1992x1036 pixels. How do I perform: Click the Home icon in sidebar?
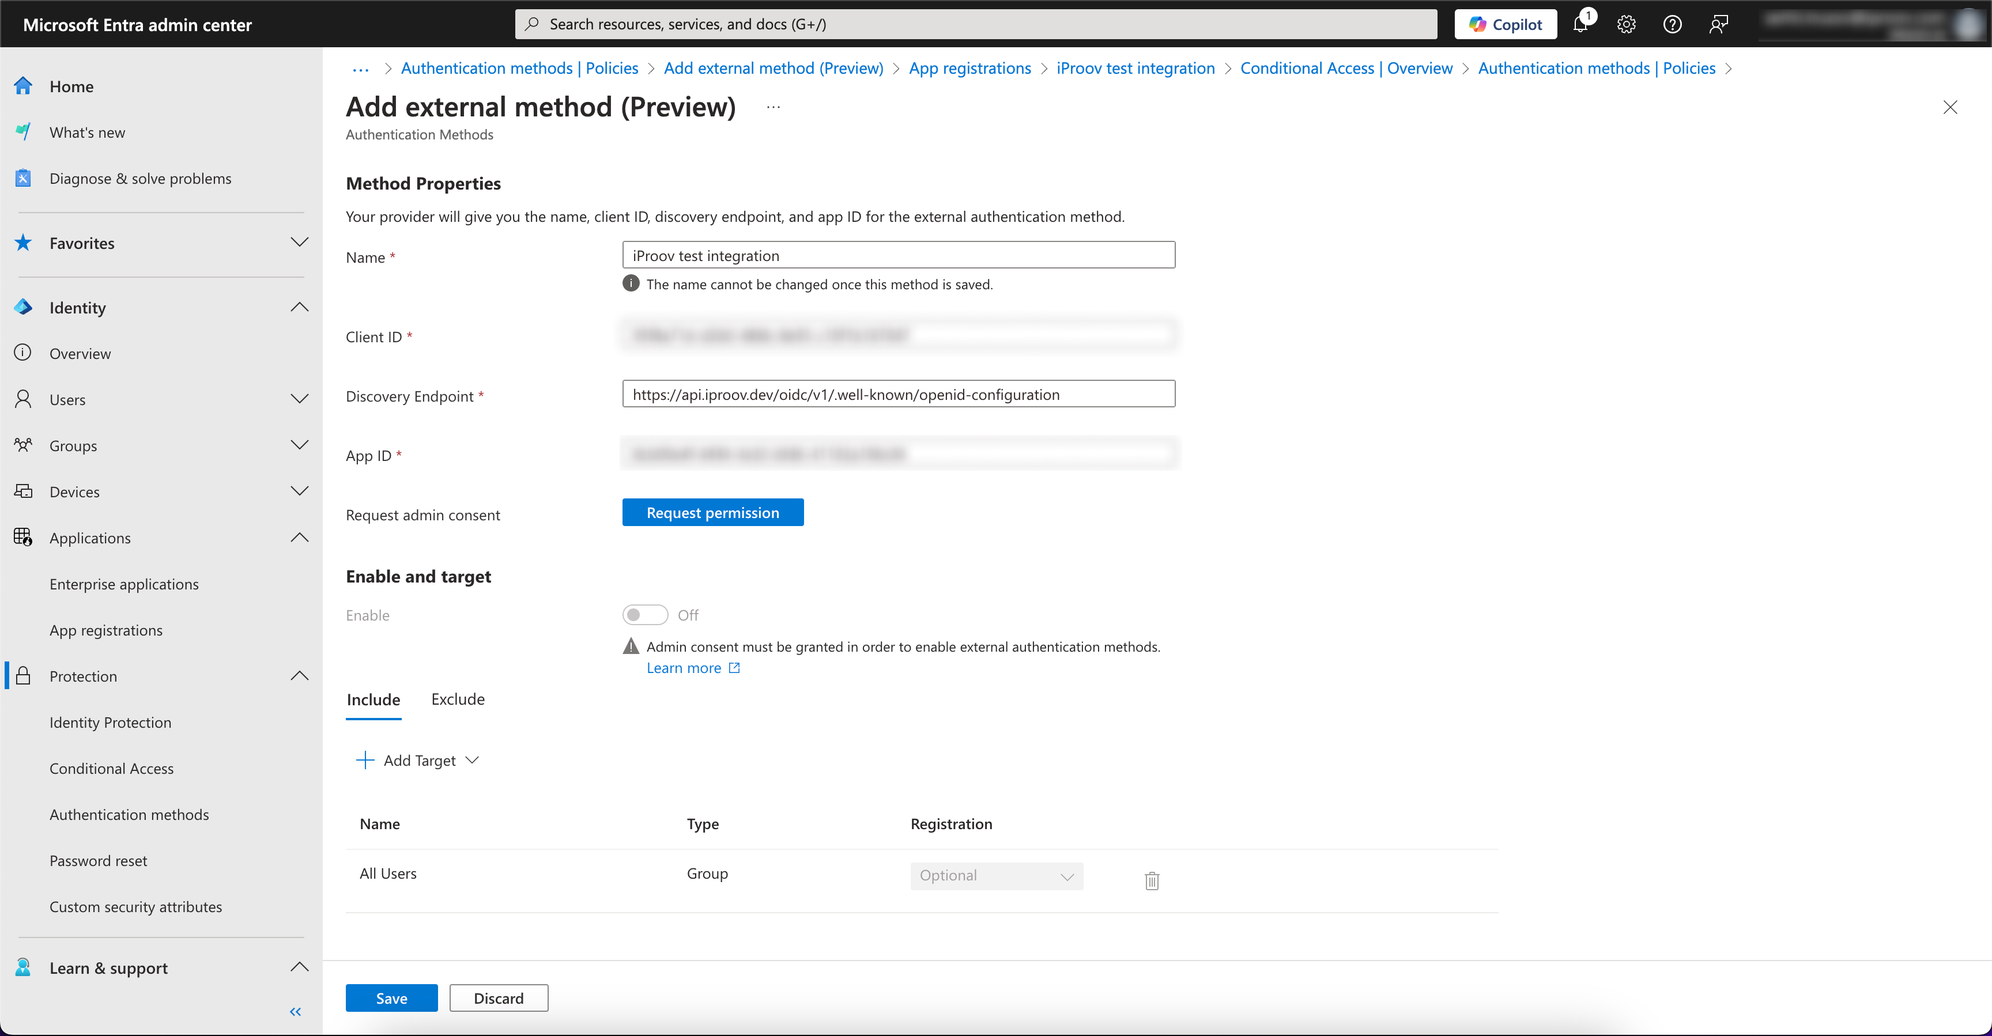coord(23,86)
